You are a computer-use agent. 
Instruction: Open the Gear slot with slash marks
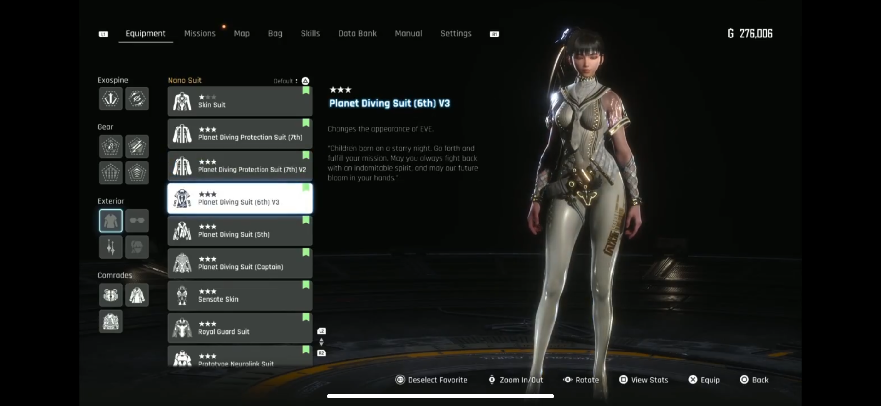click(137, 146)
